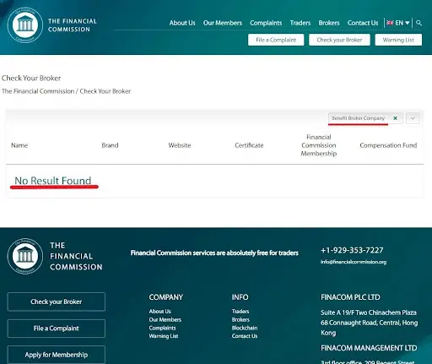Open the footer Traders link
432x364 pixels.
point(240,312)
